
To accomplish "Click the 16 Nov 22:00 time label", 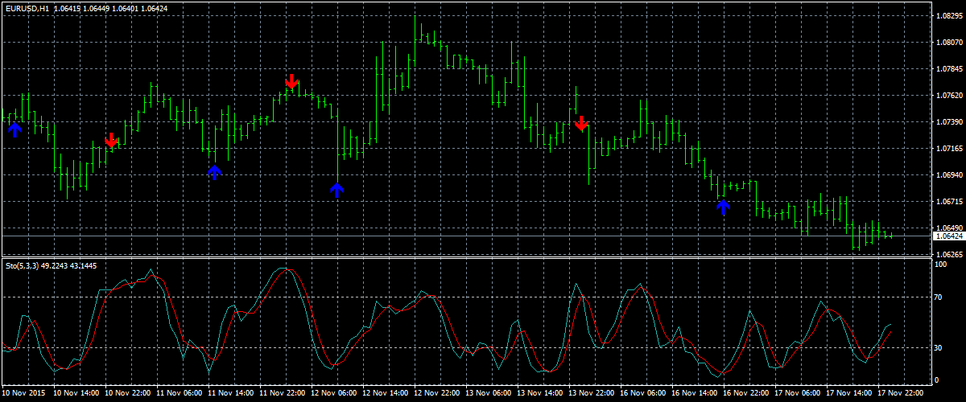I will (746, 393).
